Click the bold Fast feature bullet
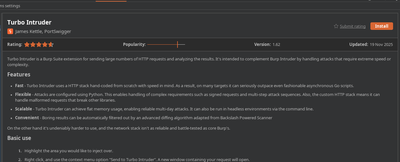The width and height of the screenshot is (400, 162). pyautogui.click(x=19, y=86)
